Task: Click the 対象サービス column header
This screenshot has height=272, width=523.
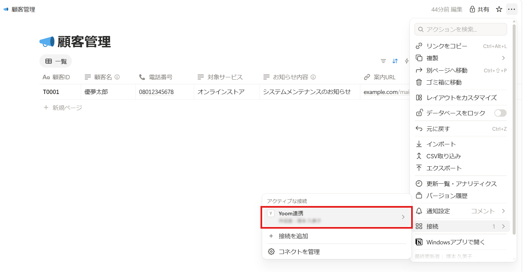Action: tap(220, 77)
